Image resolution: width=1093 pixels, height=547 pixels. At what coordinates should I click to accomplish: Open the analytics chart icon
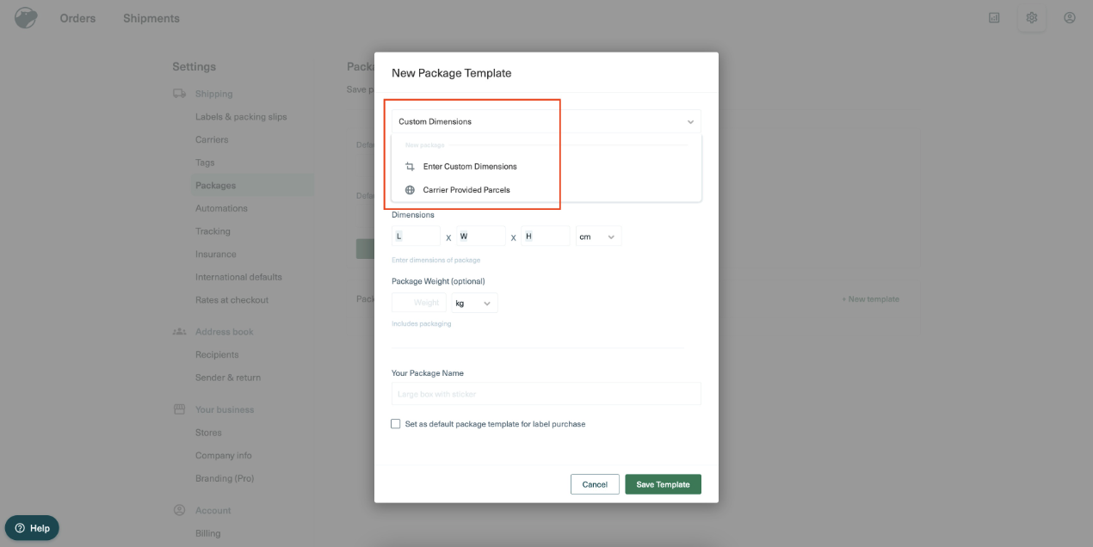(x=994, y=17)
